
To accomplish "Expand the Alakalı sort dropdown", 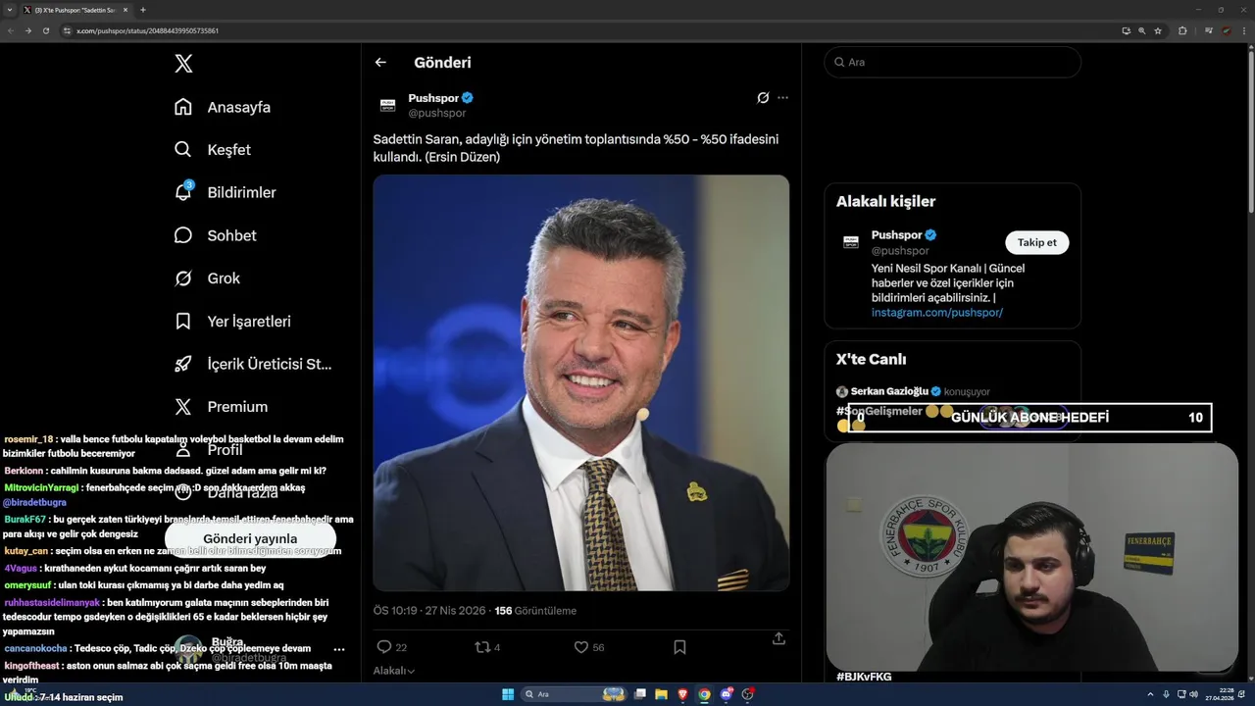I will click(394, 671).
